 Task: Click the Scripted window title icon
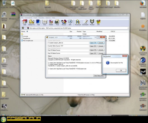pos(47,37)
